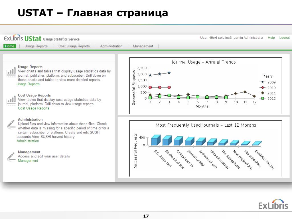This screenshot has width=292, height=219.
Task: Click the 2010 red circle at month 2
Action: pos(160,87)
